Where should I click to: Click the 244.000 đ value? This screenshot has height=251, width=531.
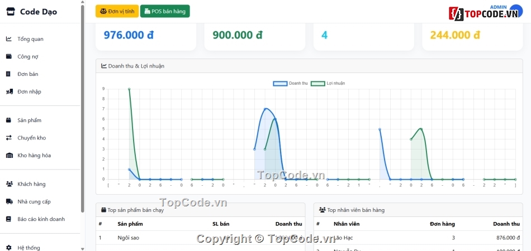point(455,35)
